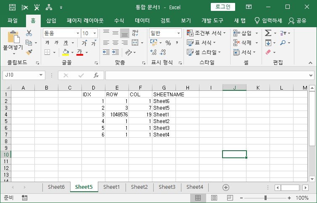
Task: Apply percent style
Action: coord(168,43)
